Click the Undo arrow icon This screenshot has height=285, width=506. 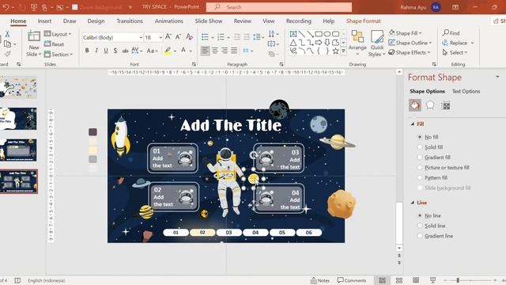coord(6,7)
